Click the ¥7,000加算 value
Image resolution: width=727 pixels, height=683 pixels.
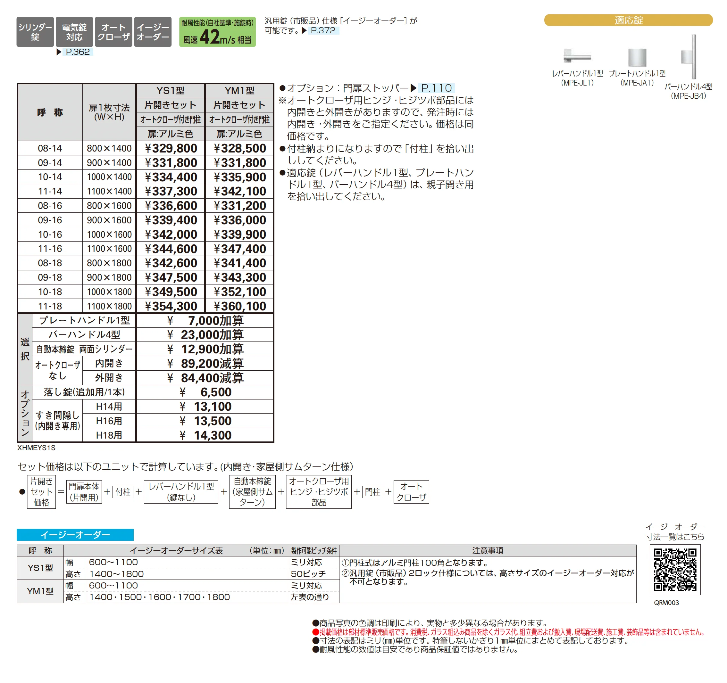(205, 320)
